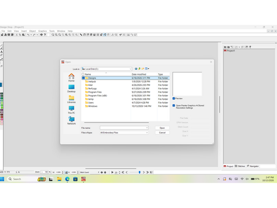Open File Explorer from the taskbar
Screen dimensions: 277x208
tap(59, 179)
